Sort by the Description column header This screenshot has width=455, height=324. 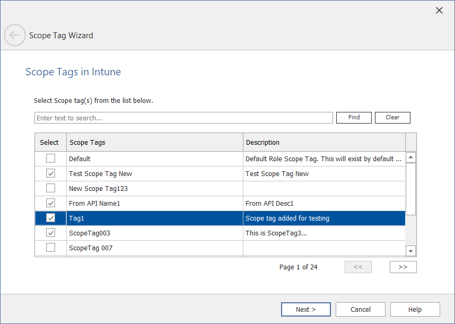click(x=324, y=143)
